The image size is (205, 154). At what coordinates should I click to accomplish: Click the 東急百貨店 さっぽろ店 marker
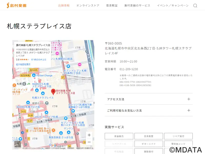coord(61,133)
